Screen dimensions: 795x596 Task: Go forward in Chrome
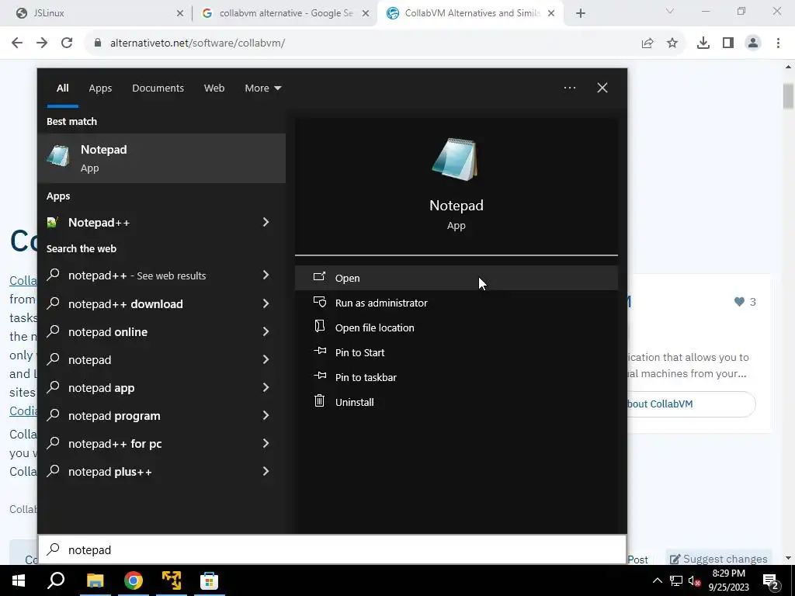42,43
